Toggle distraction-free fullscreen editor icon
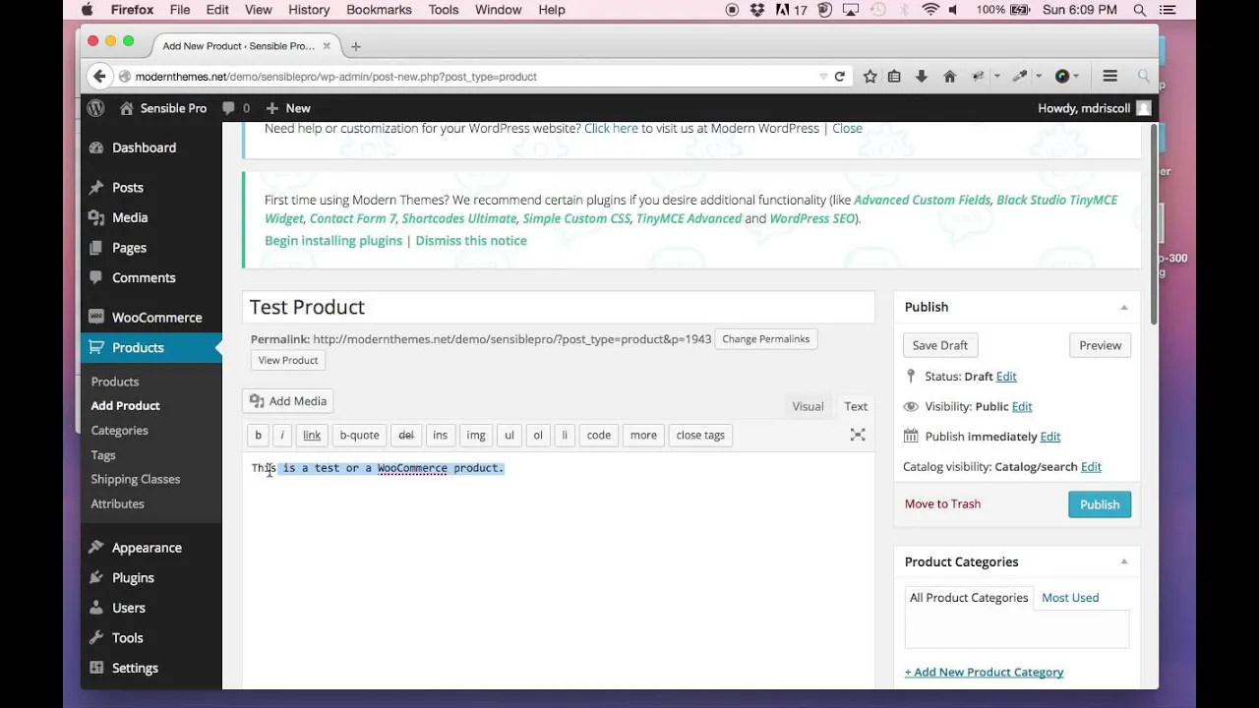Image resolution: width=1259 pixels, height=708 pixels. pyautogui.click(x=858, y=435)
